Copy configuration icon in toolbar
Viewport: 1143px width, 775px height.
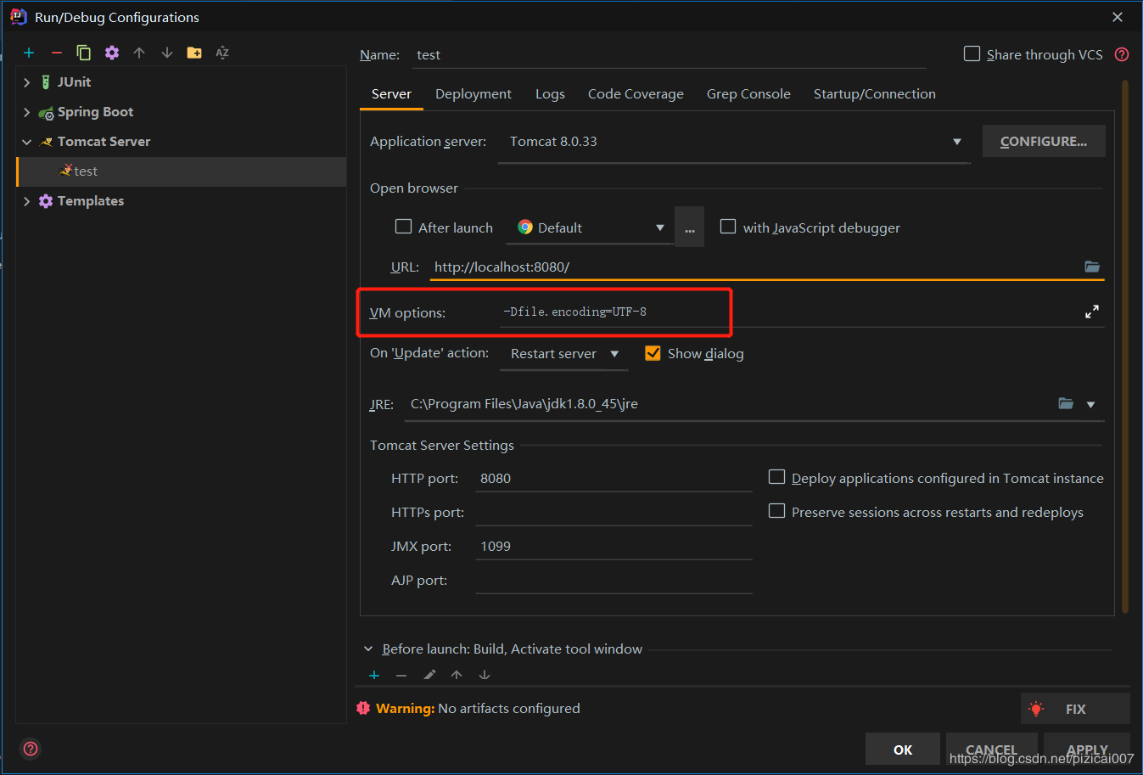coord(84,53)
